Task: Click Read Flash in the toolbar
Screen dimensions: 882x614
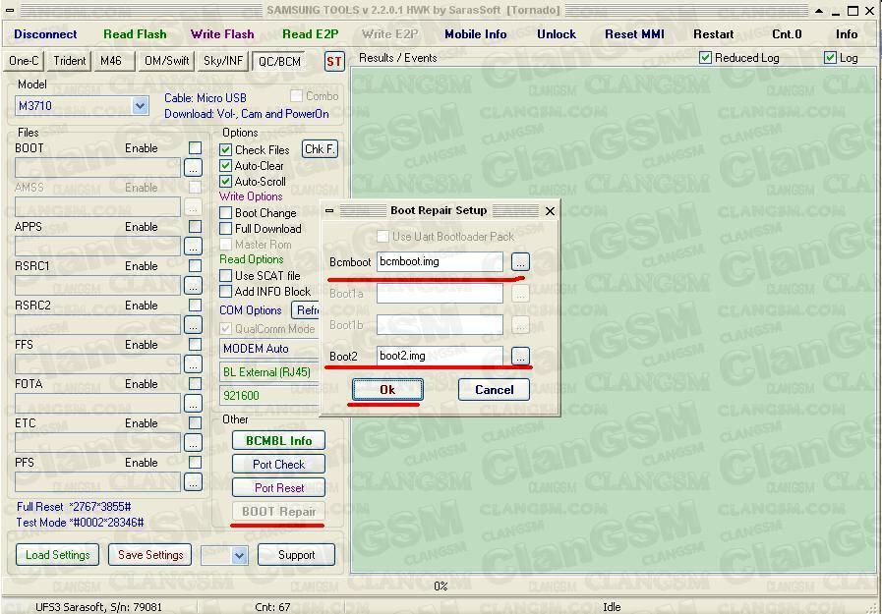Action: pyautogui.click(x=135, y=34)
